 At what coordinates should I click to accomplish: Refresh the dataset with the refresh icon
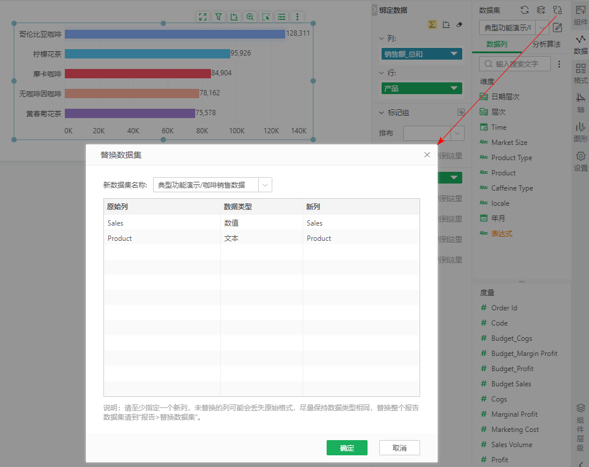point(525,10)
